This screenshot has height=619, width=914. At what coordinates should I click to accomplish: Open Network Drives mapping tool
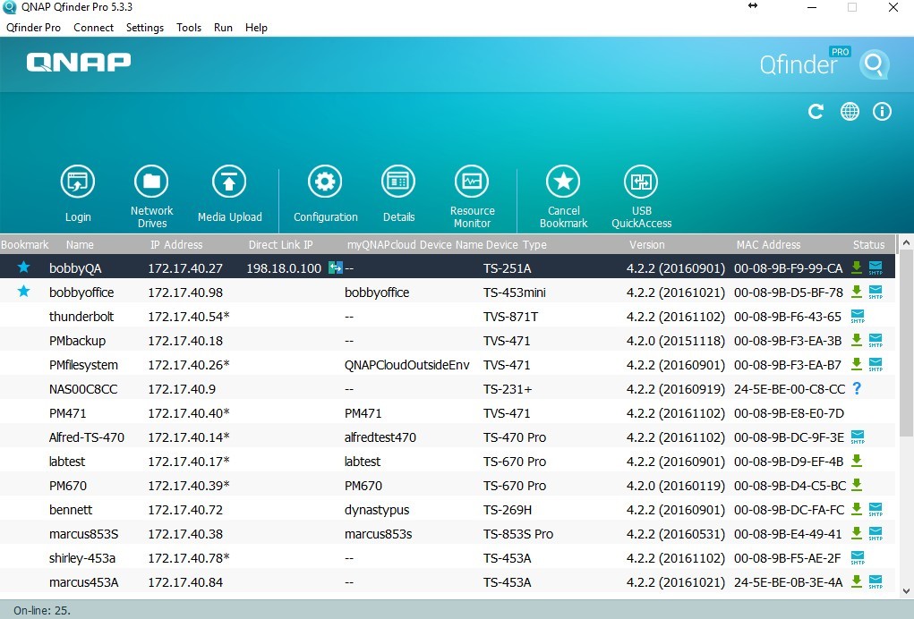[x=151, y=182]
